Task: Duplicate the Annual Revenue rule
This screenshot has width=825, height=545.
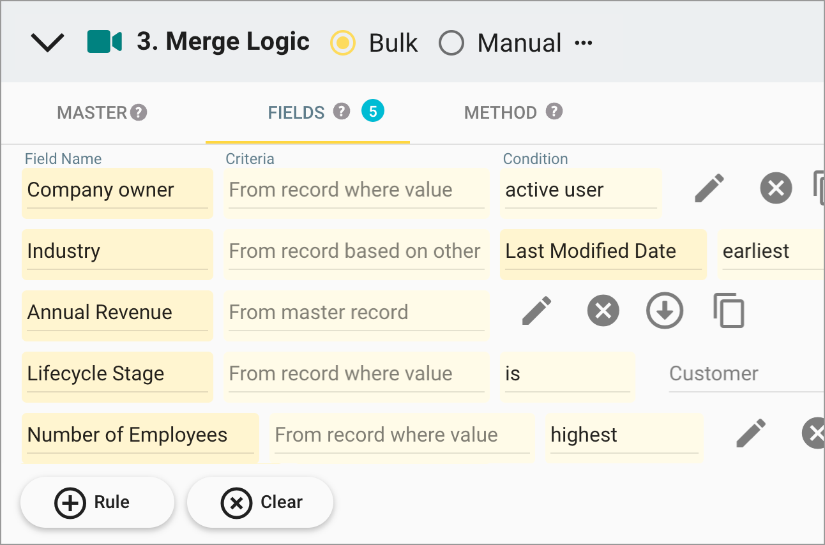Action: click(729, 311)
